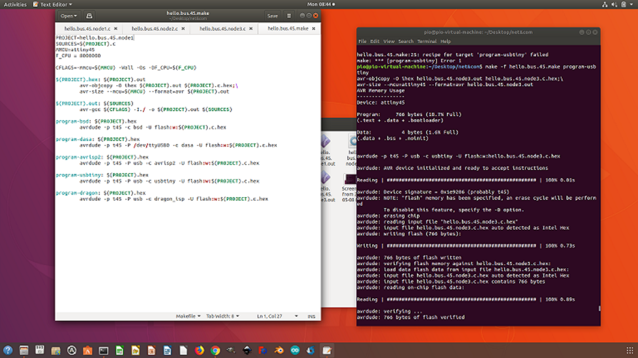
Task: Switch to hello.bus.45.node2.c tab
Action: click(154, 28)
